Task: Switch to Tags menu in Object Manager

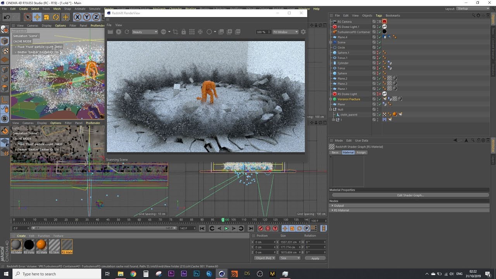Action: [x=379, y=15]
